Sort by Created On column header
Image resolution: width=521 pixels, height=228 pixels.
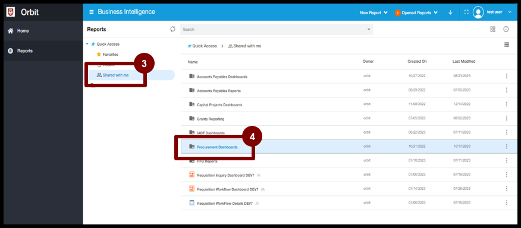point(417,62)
